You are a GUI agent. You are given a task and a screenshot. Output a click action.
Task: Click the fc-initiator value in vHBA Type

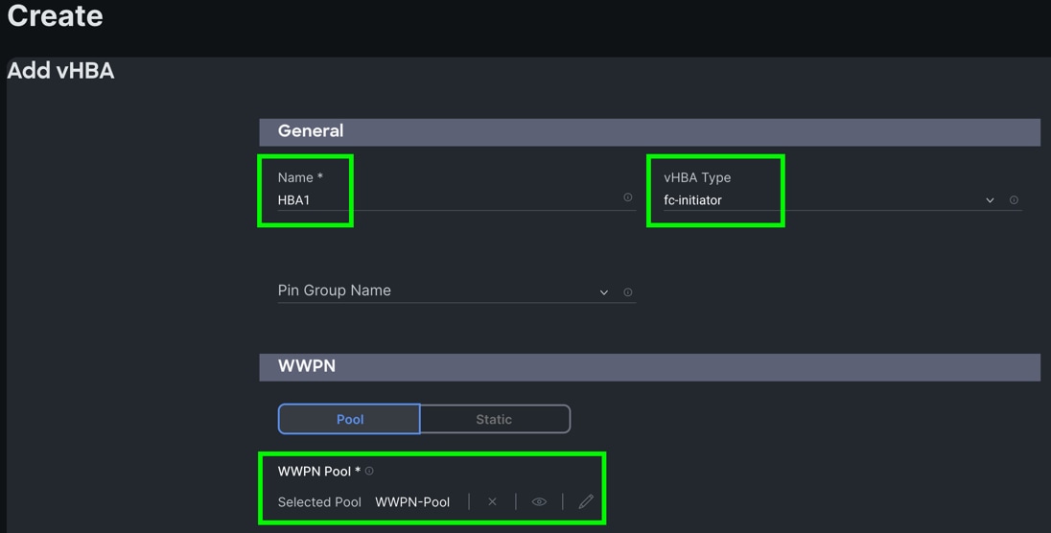tap(692, 200)
